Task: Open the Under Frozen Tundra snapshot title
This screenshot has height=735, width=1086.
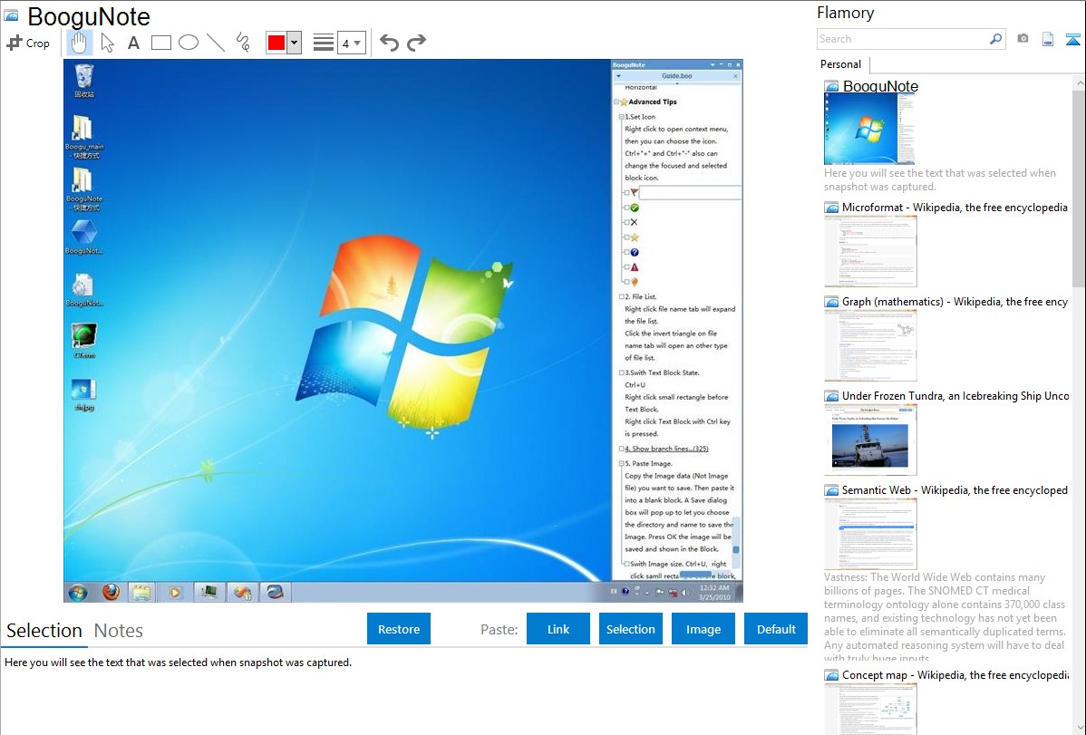Action: [955, 395]
